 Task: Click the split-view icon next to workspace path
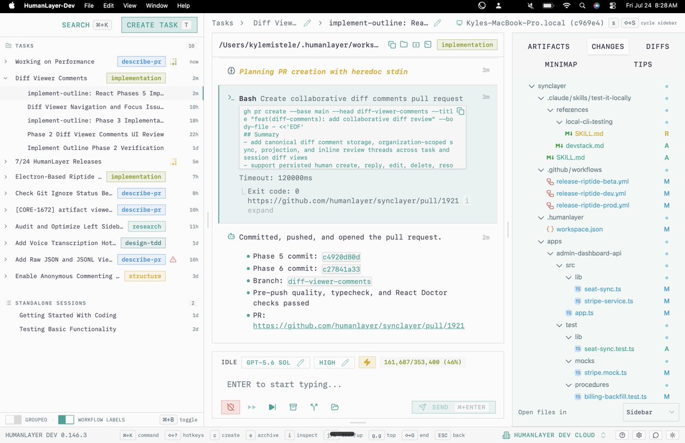(x=416, y=44)
